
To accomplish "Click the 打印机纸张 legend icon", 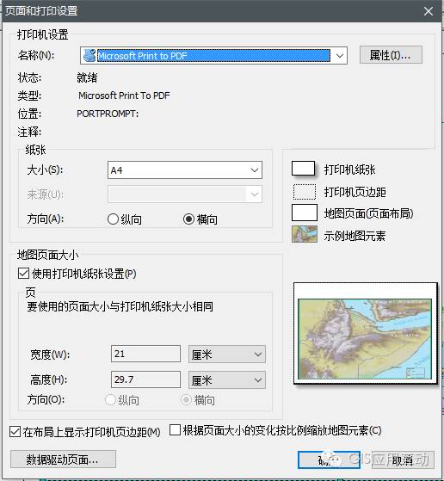I will click(303, 169).
